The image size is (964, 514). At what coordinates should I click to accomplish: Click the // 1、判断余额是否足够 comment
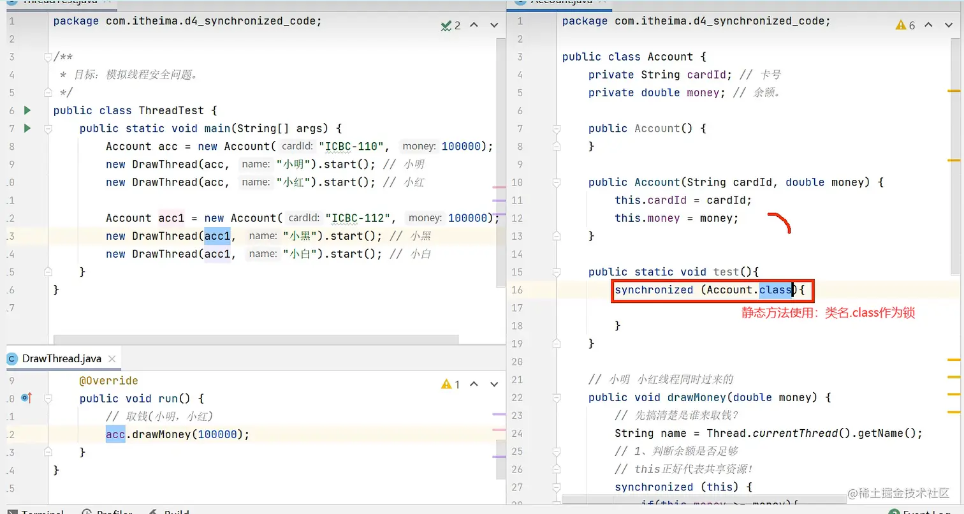tap(676, 452)
